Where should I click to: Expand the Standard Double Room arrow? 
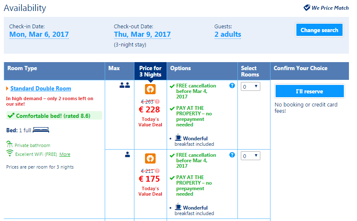(x=7, y=89)
